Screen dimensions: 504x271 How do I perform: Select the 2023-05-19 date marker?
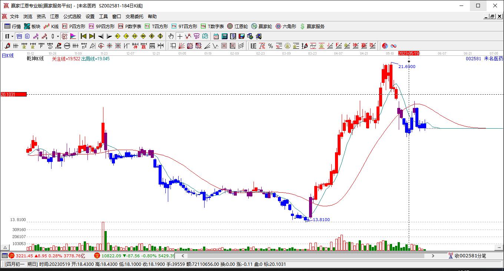(409, 54)
